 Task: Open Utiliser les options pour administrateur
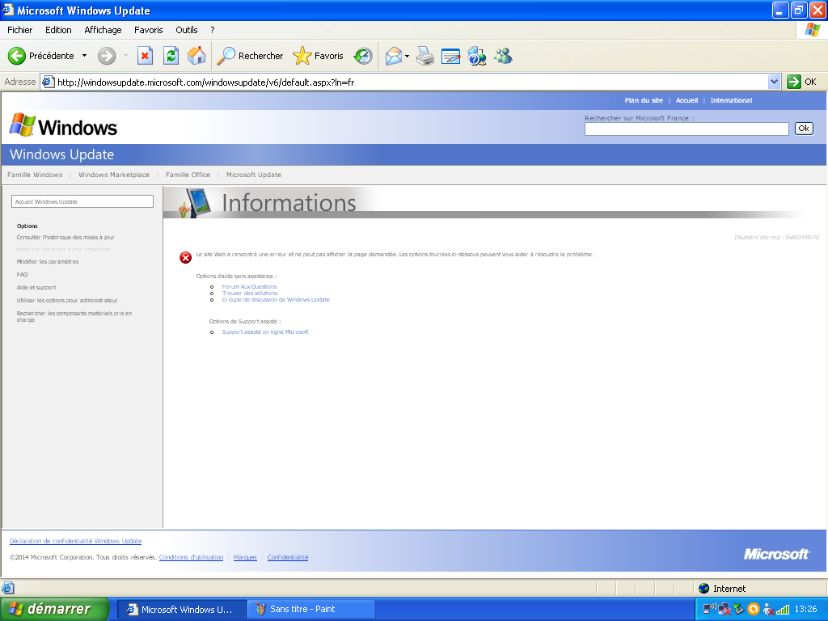[x=67, y=300]
